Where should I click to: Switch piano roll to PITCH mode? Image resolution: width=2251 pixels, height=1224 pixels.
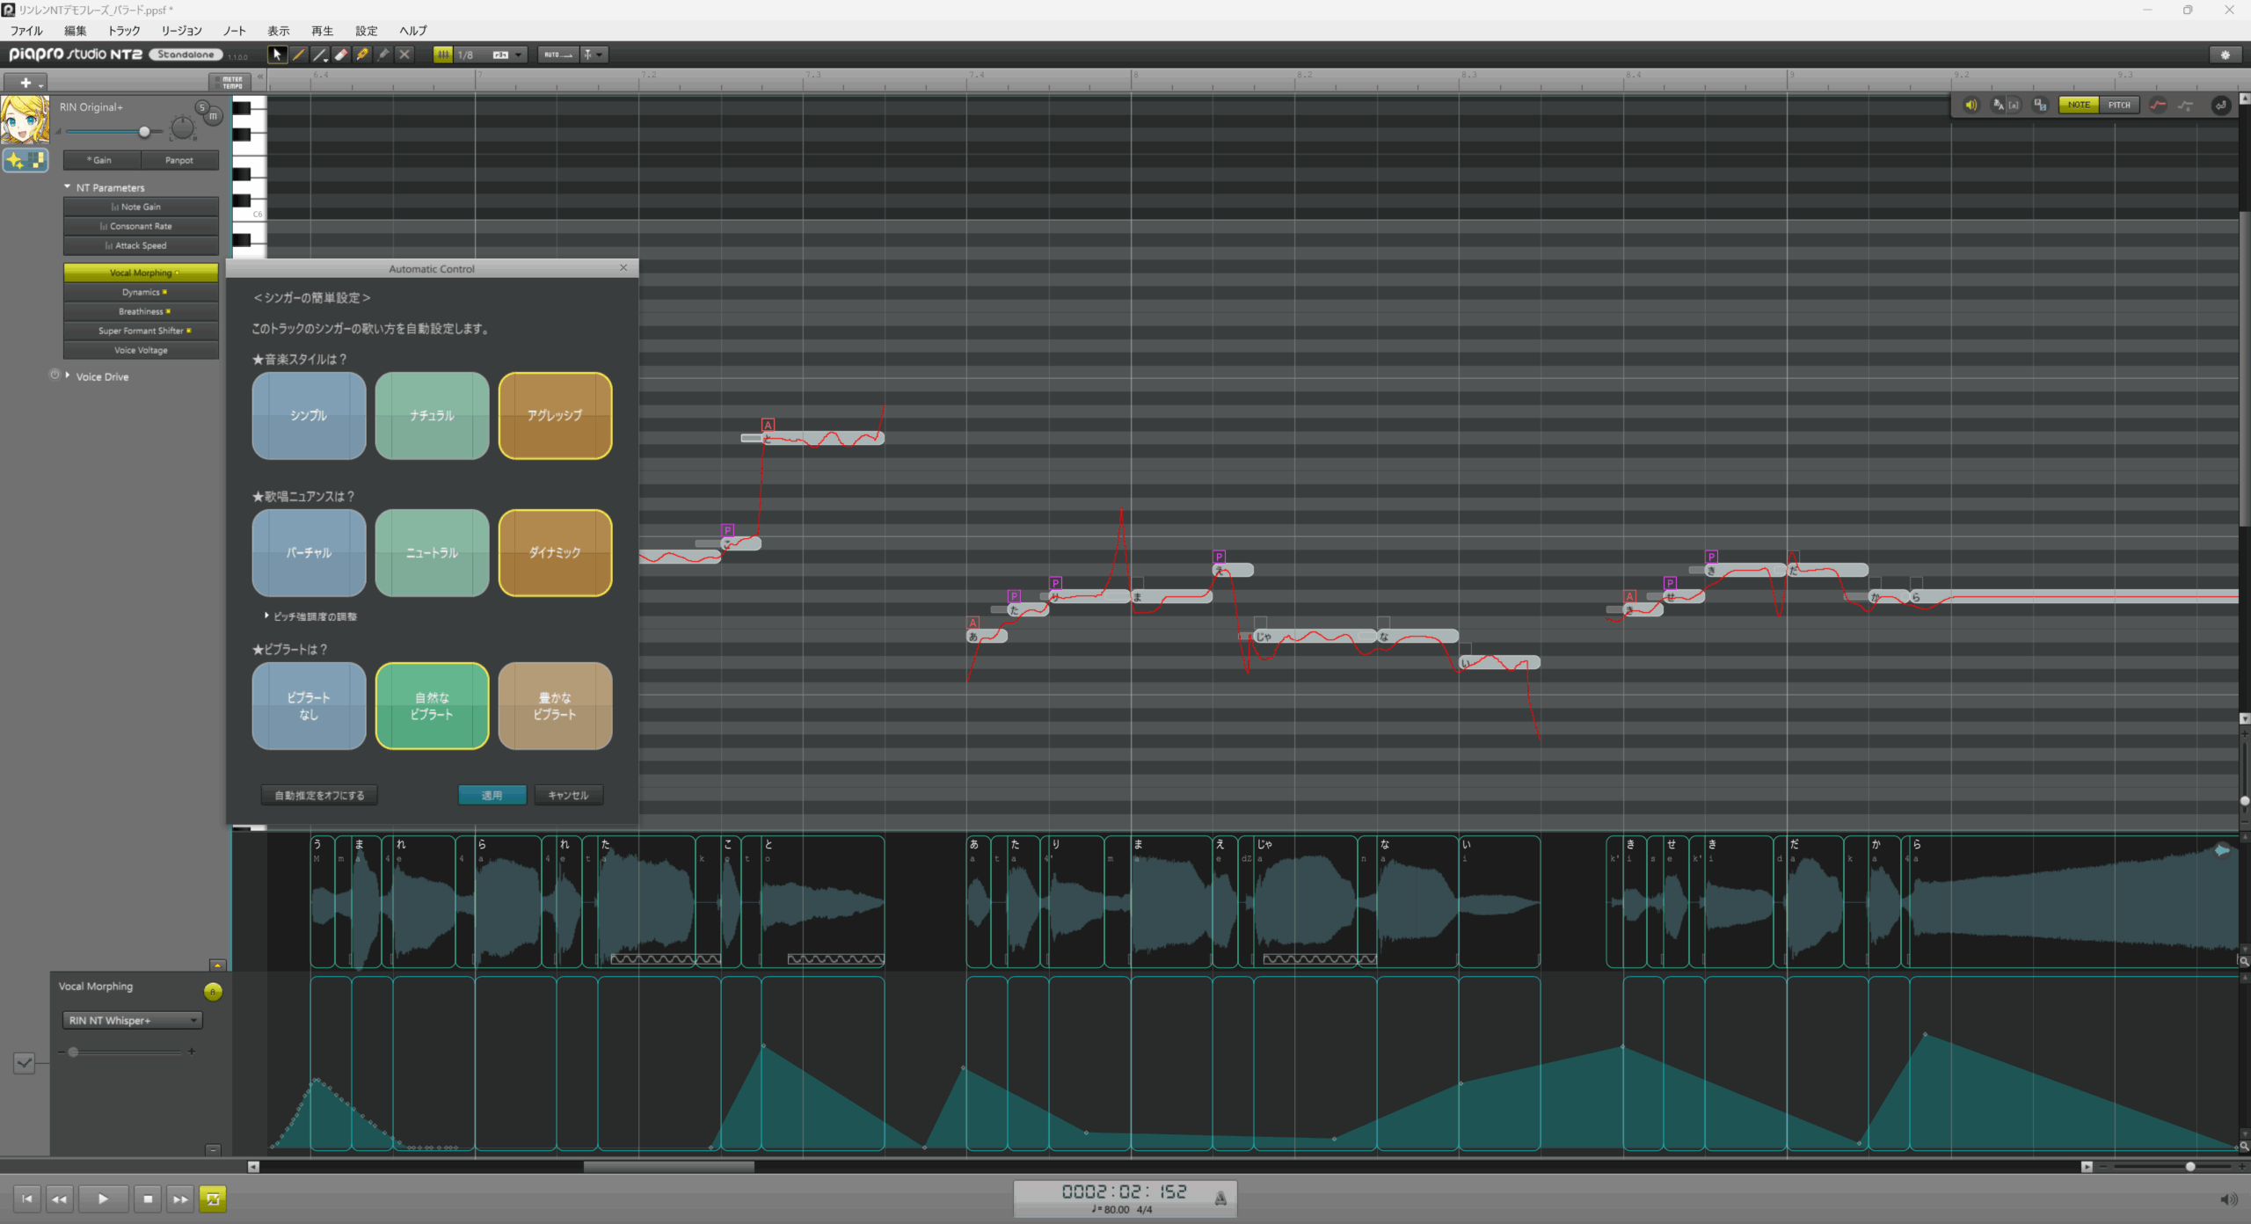(2119, 105)
